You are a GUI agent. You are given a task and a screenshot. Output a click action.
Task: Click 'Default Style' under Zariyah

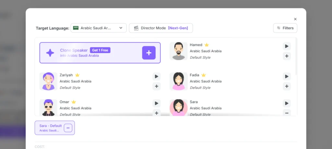point(70,88)
